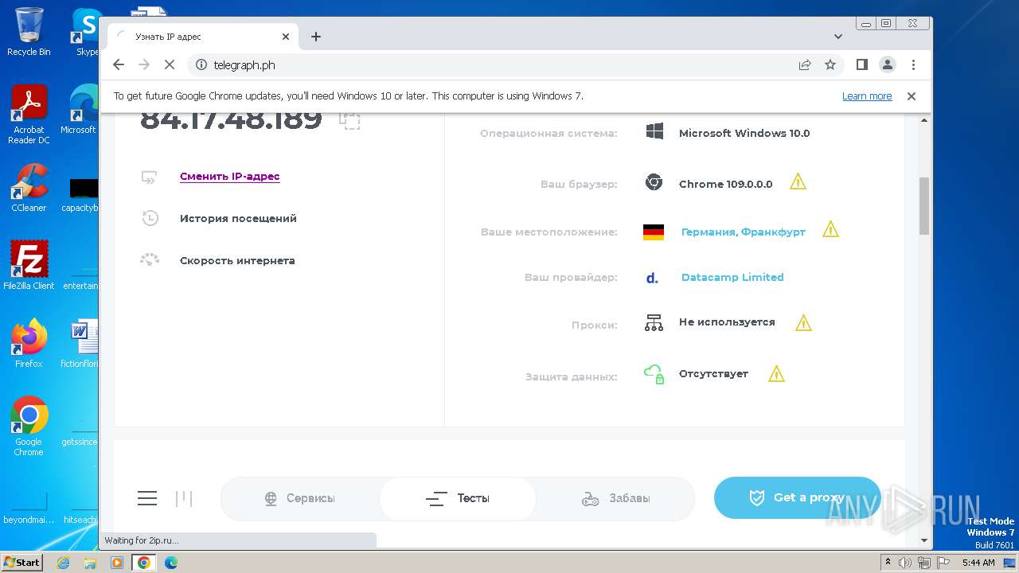Image resolution: width=1019 pixels, height=573 pixels.
Task: Click Learn more about Chrome updates
Action: [x=867, y=96]
